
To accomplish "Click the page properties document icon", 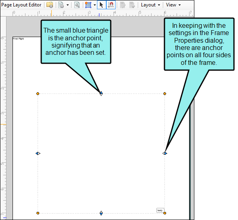I will pos(61,5).
